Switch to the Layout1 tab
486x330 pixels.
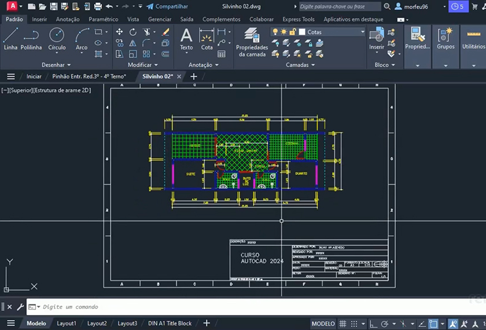(x=66, y=323)
